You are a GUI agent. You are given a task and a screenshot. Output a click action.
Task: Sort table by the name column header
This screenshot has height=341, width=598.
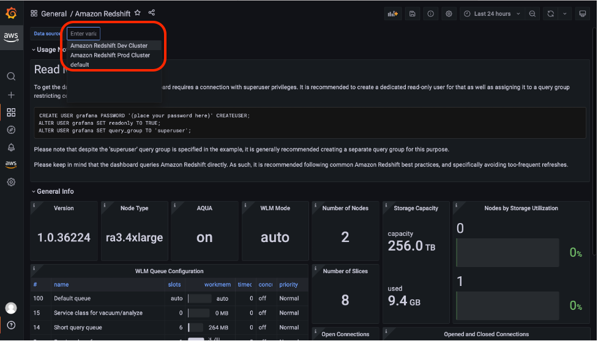61,284
